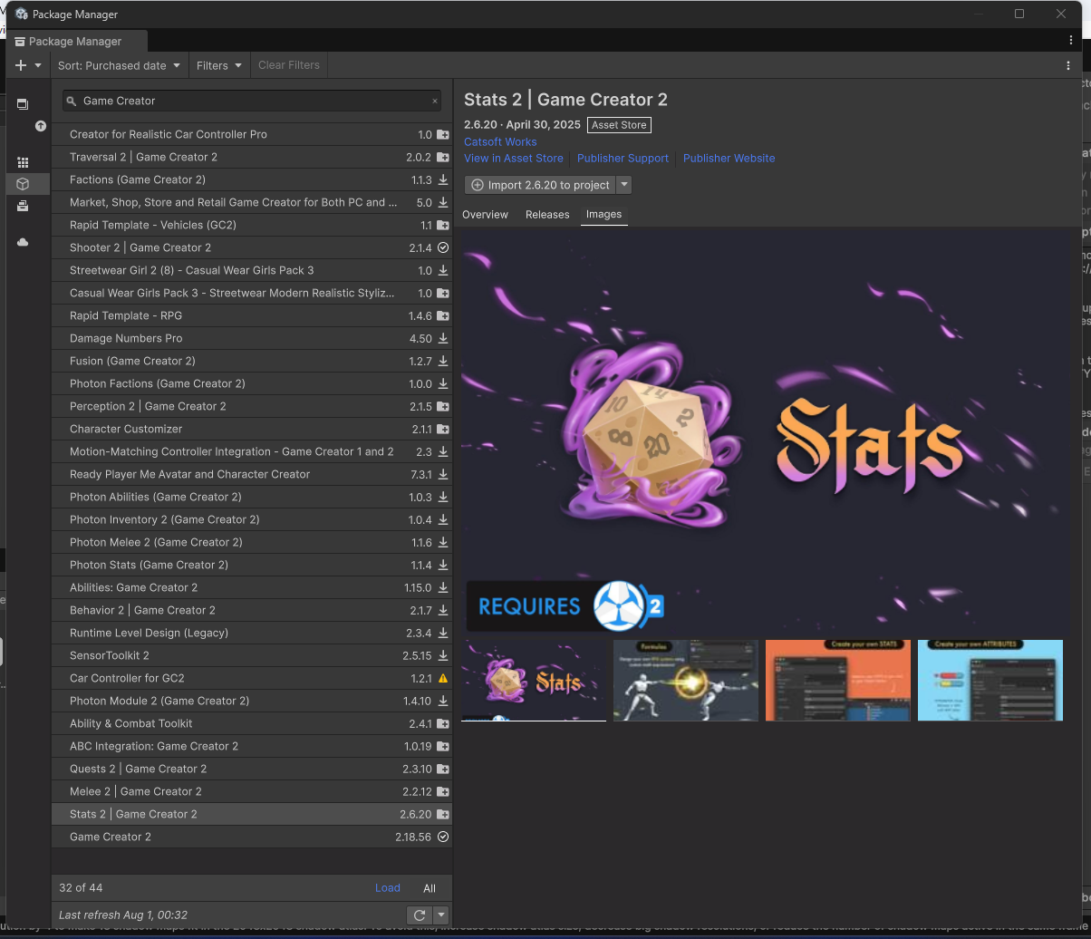This screenshot has height=939, width=1091.
Task: Focus the package search field
Action: point(253,101)
